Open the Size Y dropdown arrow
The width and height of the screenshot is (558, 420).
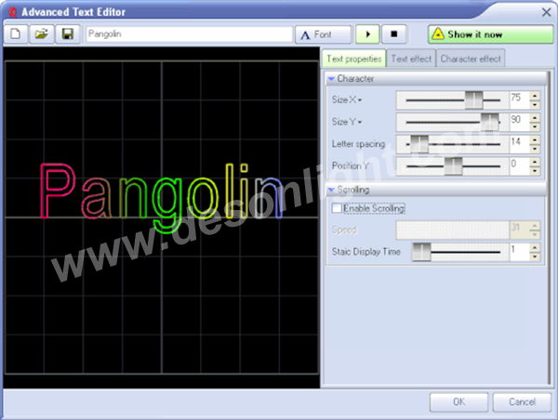(360, 122)
